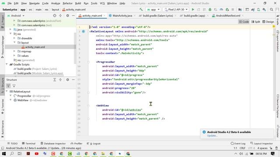Viewport: 280px width, 157px height.
Task: Hide the Project panel with minus icon
Action: point(73,16)
